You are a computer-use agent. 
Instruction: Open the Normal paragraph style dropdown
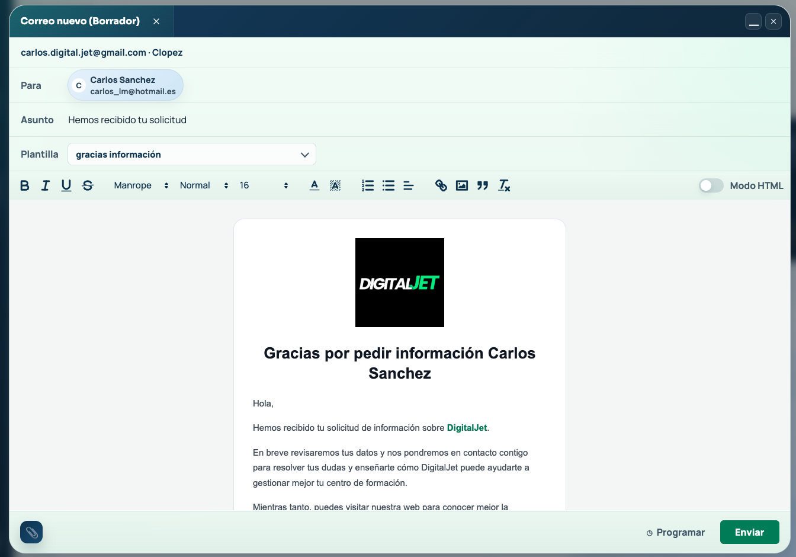point(204,185)
